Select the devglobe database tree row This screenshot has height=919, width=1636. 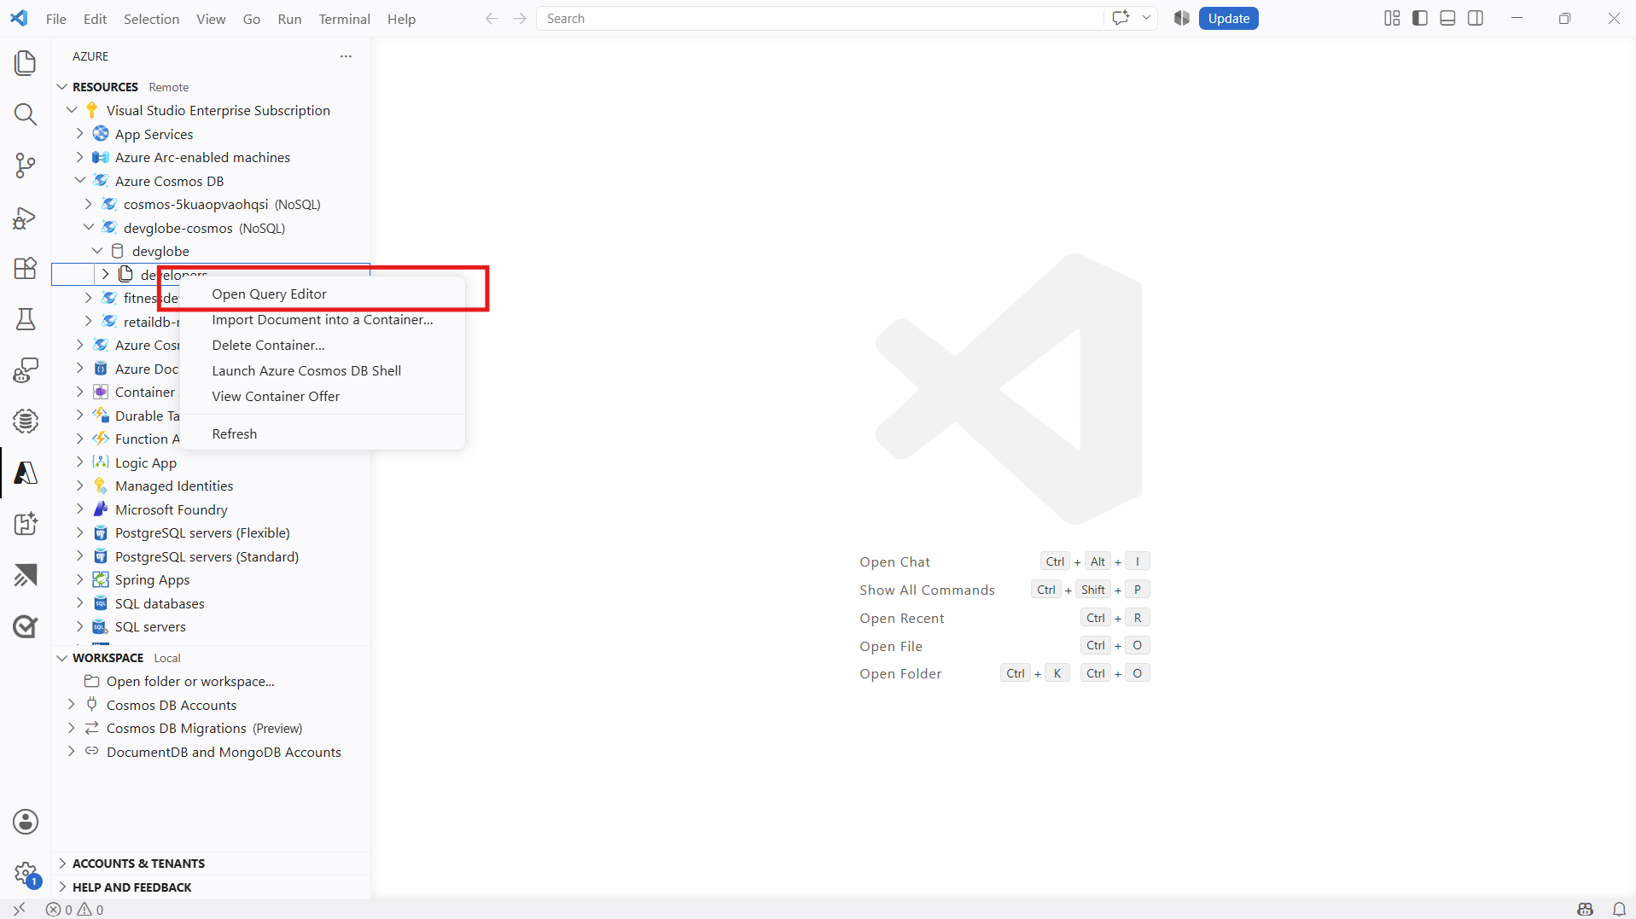pos(211,252)
